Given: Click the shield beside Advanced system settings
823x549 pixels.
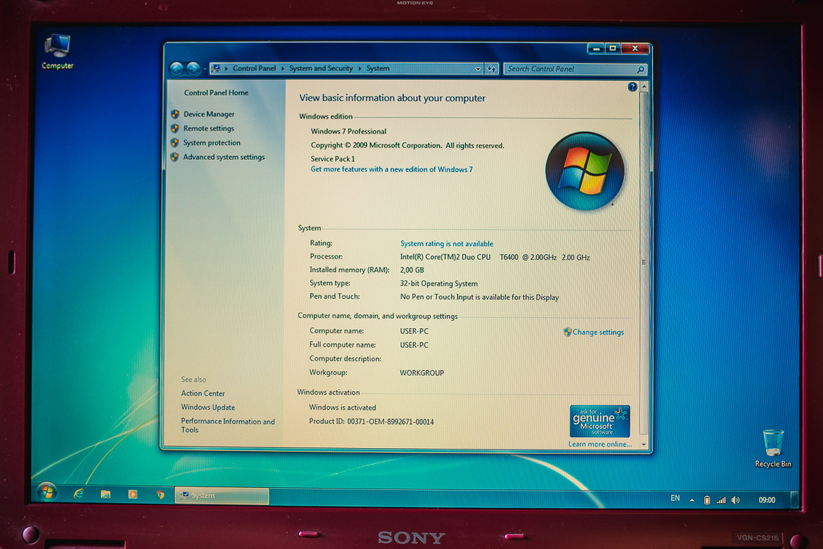Looking at the screenshot, I should 175,156.
